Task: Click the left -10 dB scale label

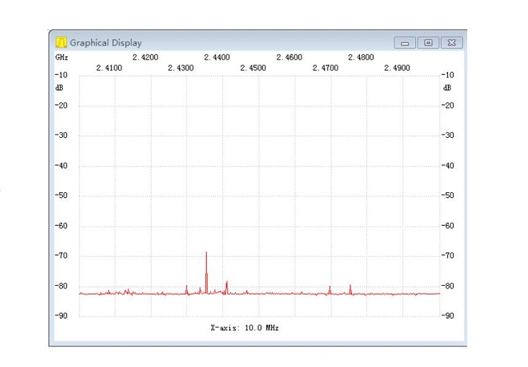Action: tap(61, 75)
